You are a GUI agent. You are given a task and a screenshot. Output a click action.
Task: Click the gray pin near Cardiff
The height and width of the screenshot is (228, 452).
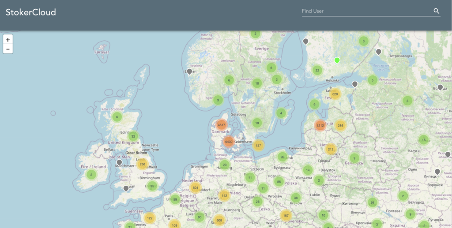click(126, 188)
